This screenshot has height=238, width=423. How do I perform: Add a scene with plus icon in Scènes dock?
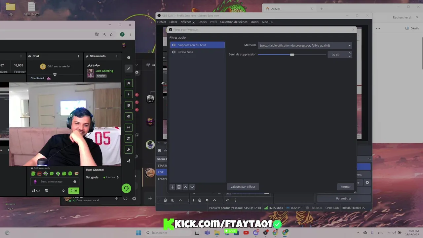click(x=159, y=200)
